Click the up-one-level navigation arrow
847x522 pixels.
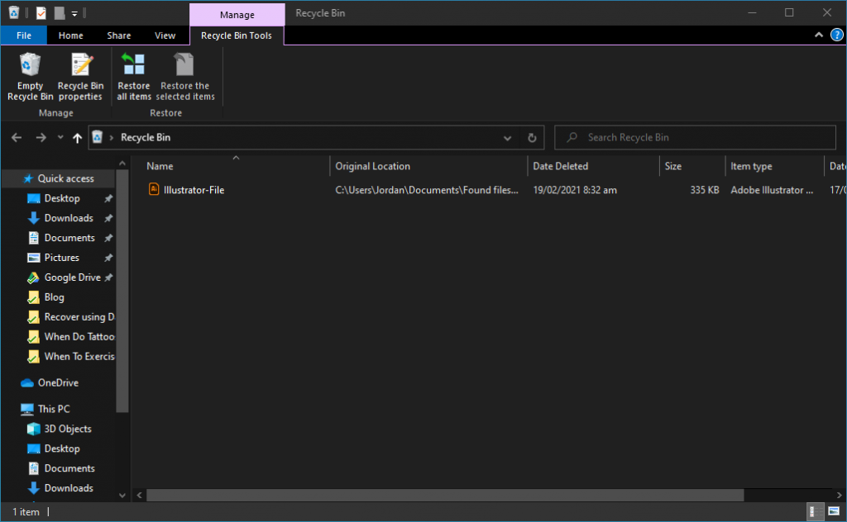[77, 137]
